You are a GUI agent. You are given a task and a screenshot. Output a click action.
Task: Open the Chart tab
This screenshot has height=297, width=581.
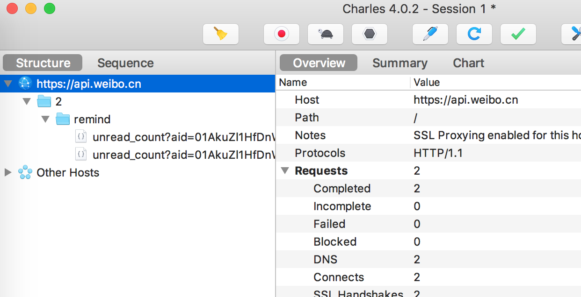pyautogui.click(x=468, y=63)
